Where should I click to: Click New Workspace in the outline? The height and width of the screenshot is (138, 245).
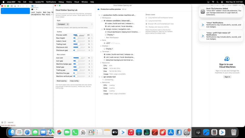(112, 38)
